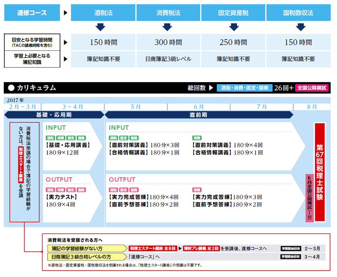Image resolution: width=337 pixels, height=277 pixels.
Task: Click the down arrow below 消費税法
Action: 169,27
